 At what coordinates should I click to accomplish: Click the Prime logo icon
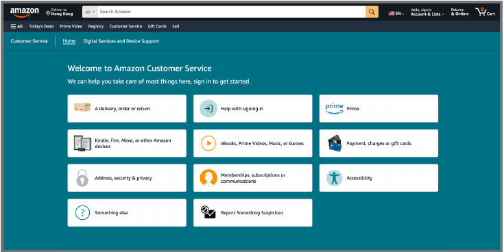pyautogui.click(x=335, y=108)
